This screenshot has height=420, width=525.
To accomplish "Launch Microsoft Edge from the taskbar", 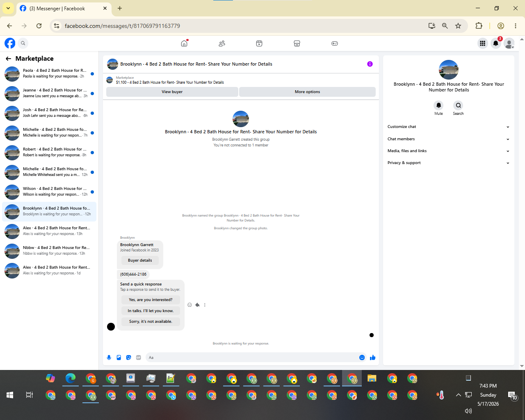I will click(x=71, y=378).
